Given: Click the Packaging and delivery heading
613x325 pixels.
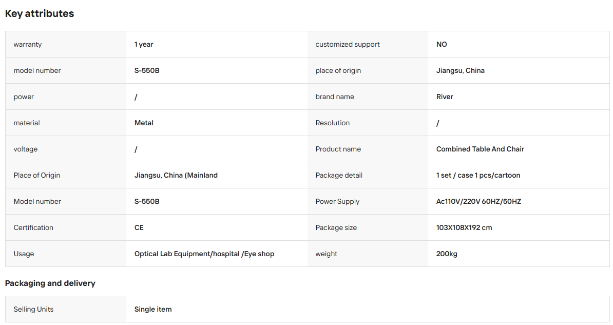Looking at the screenshot, I should coord(50,283).
